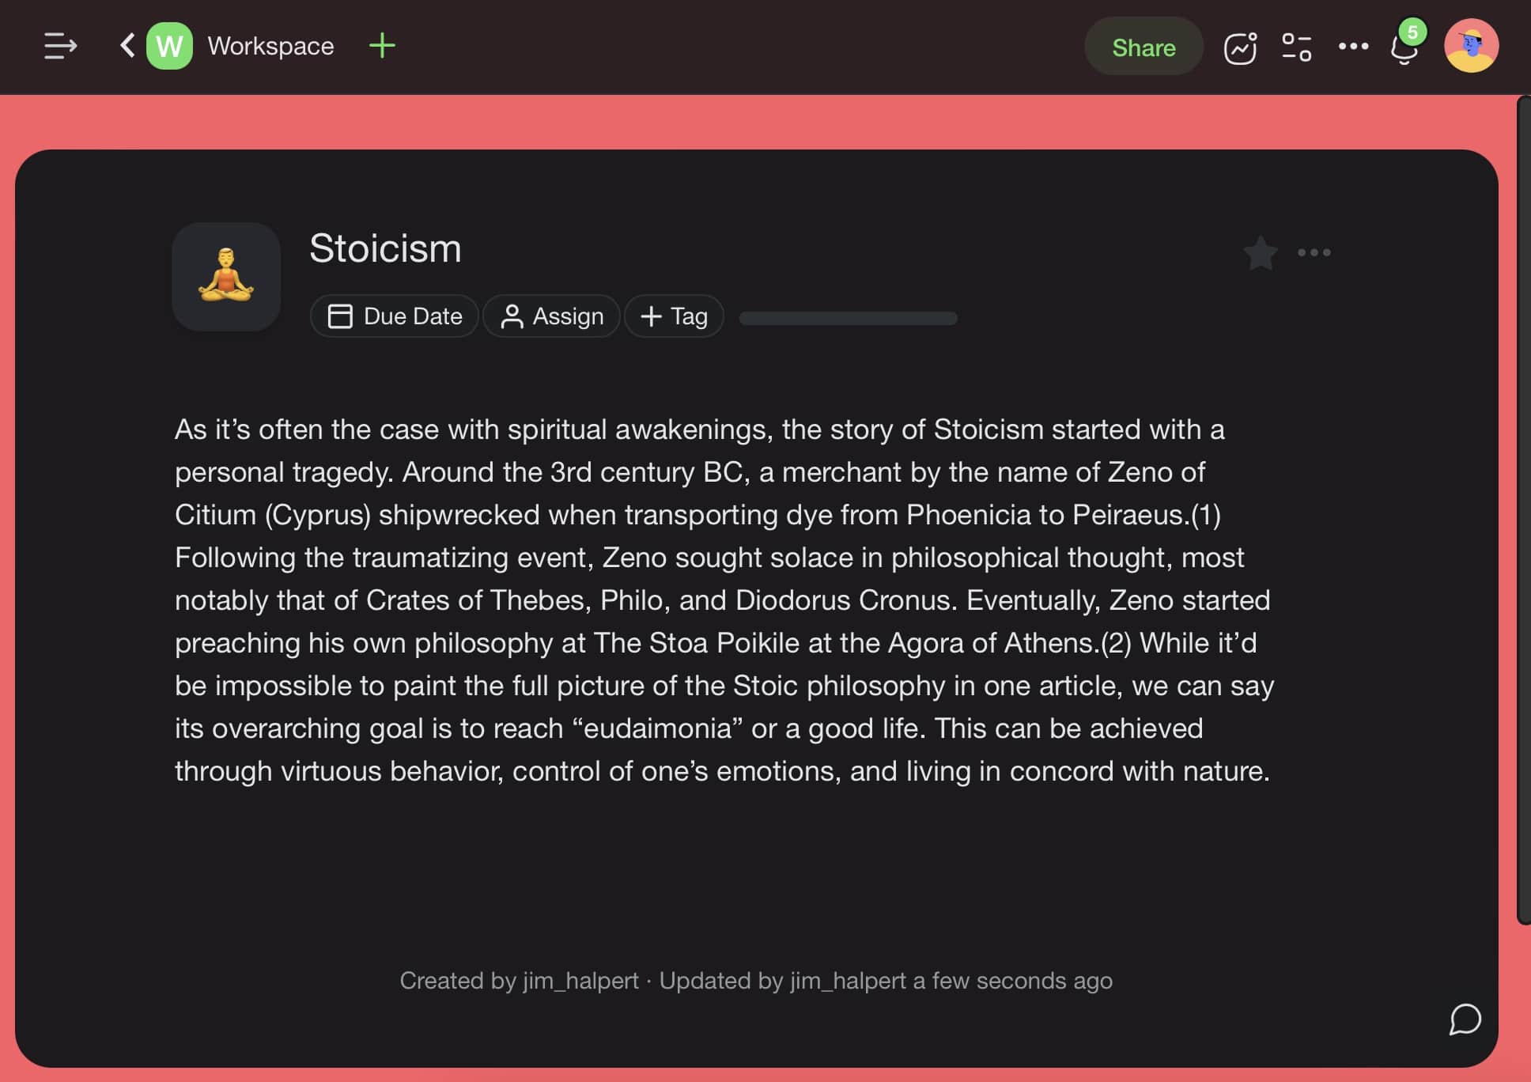Viewport: 1531px width, 1082px height.
Task: Open the Workspace breadcrumb
Action: 270,46
